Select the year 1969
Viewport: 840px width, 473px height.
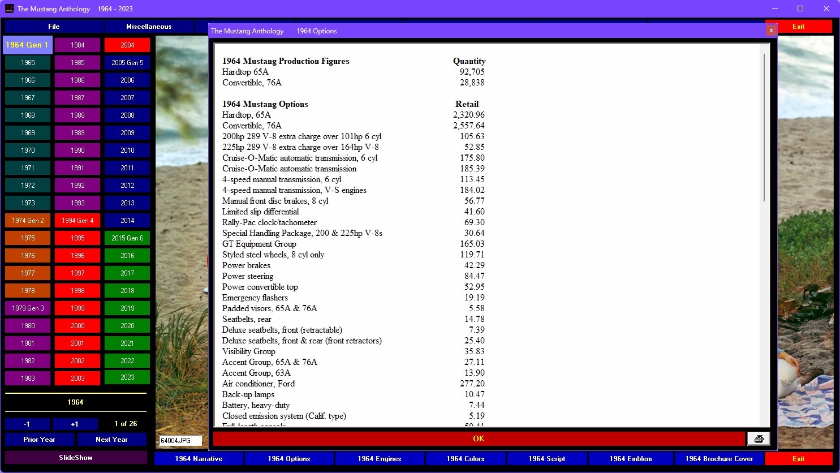[x=28, y=133]
